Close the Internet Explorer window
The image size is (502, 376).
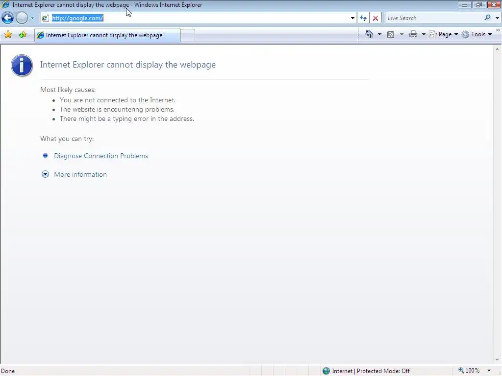click(x=494, y=5)
